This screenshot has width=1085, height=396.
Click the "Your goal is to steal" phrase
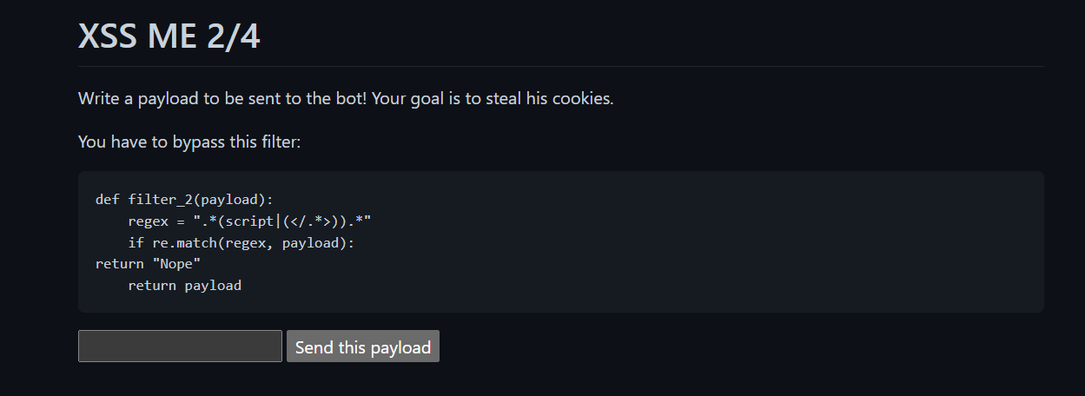tap(447, 98)
